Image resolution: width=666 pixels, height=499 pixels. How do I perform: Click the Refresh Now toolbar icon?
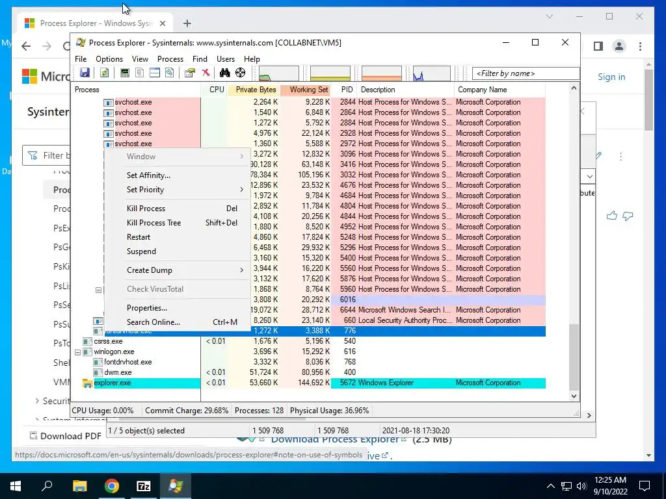pos(105,73)
